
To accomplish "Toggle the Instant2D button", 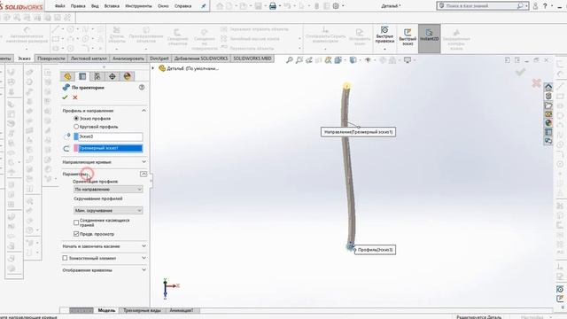I will (x=429, y=38).
